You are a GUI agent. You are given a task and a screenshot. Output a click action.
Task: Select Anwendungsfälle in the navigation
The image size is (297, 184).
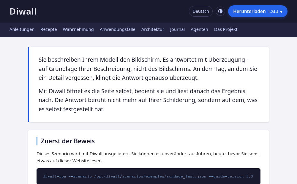(117, 29)
